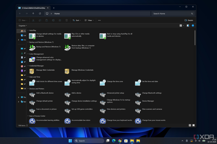
Task: Open Change default settings for media or devices
Action: (45, 36)
